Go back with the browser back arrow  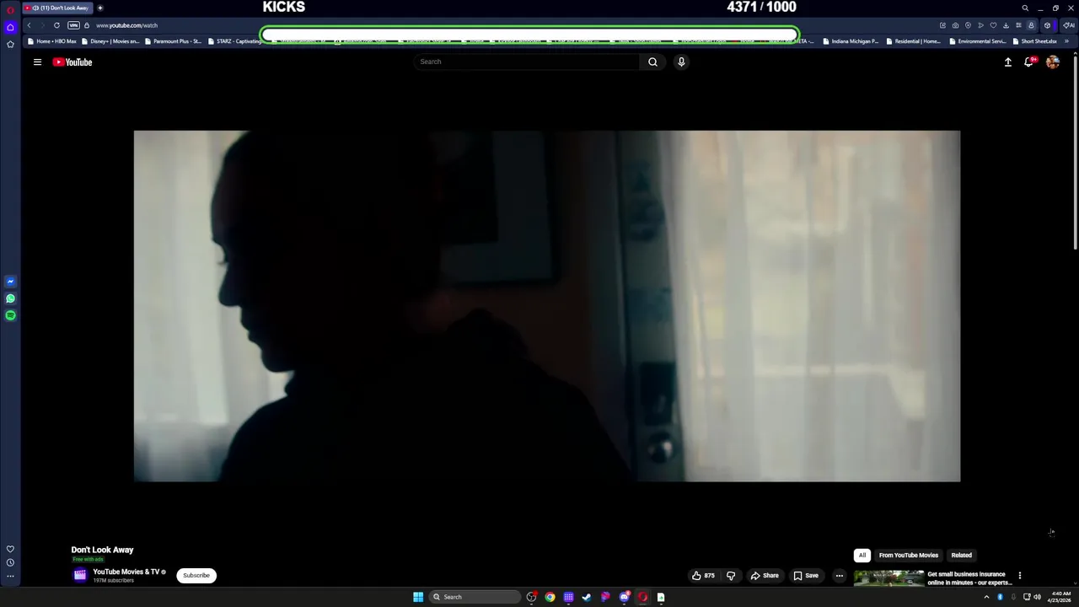click(29, 25)
